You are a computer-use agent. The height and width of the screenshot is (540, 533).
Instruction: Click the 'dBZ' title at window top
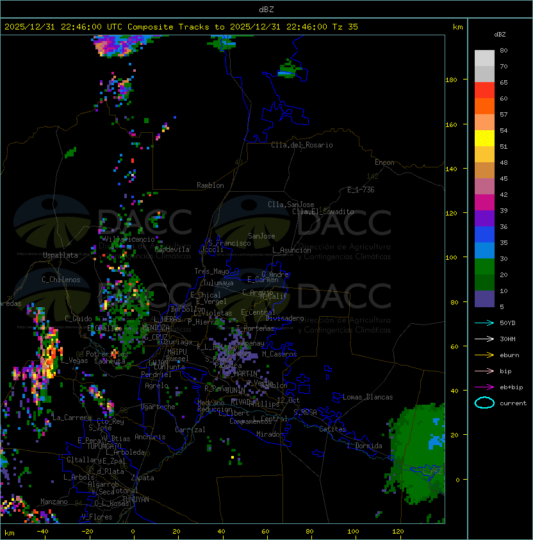pos(266,9)
